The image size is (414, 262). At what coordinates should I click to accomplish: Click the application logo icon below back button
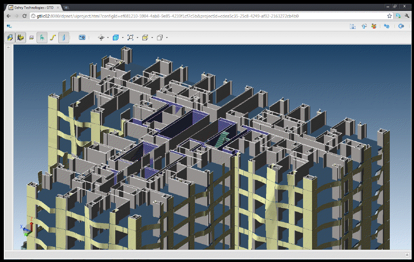(9, 26)
